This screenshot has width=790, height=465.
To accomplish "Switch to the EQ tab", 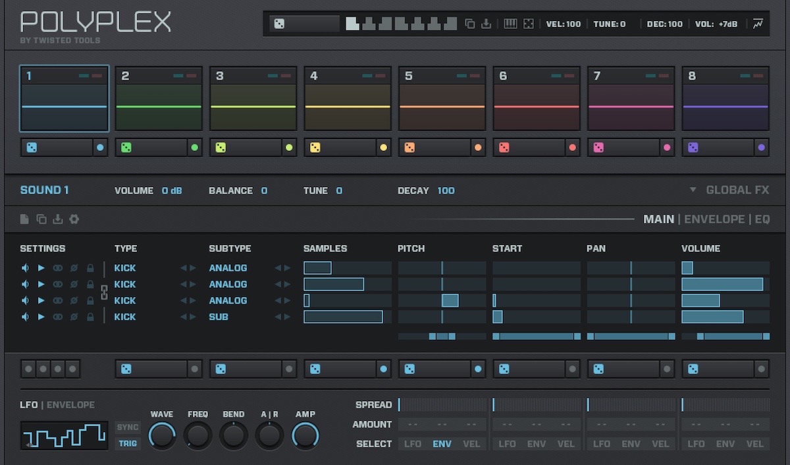I will 762,219.
